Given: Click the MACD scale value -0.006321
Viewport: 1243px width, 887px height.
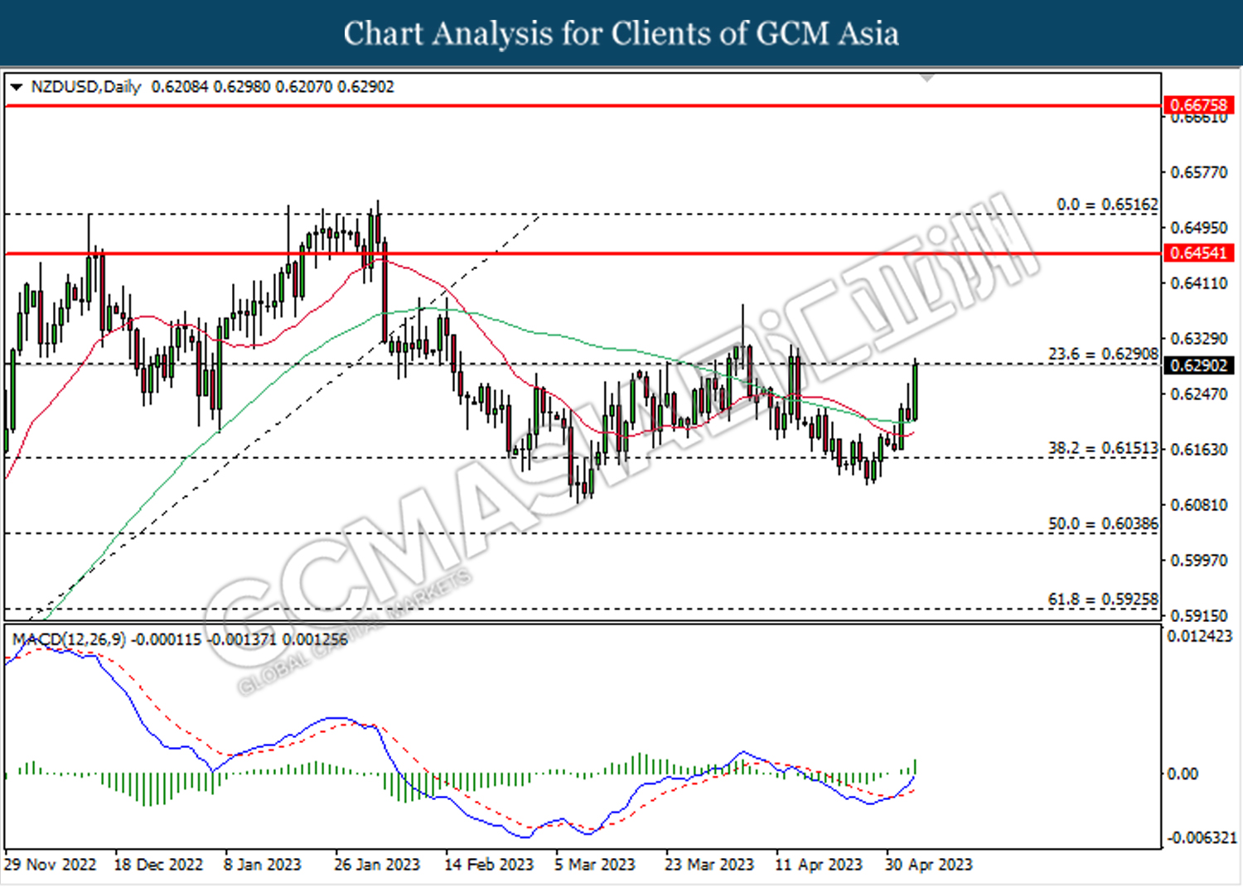Looking at the screenshot, I should [x=1202, y=838].
